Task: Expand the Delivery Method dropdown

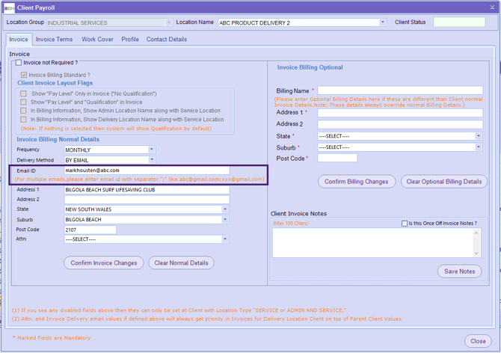Action: click(x=152, y=160)
